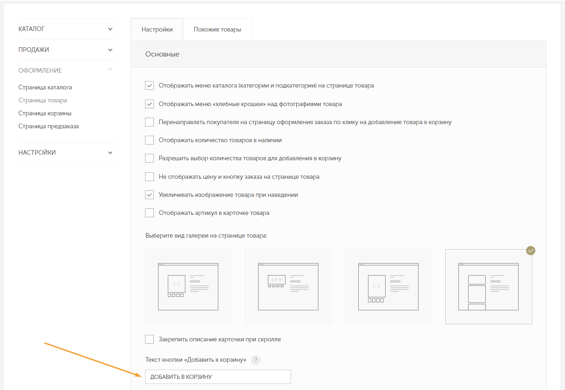Select the stacked images gallery layout
Screen dimensions: 565x390
pyautogui.click(x=489, y=287)
